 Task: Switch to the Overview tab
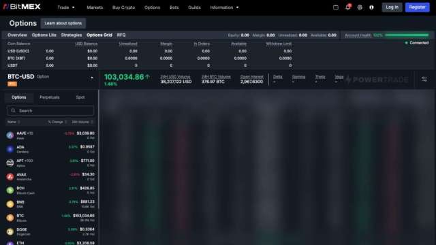[17, 35]
